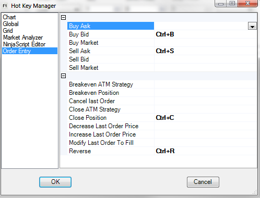Select the Global category

[10, 24]
